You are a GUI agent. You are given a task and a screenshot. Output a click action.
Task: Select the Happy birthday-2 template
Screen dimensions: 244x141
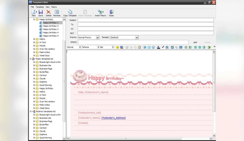click(x=51, y=26)
